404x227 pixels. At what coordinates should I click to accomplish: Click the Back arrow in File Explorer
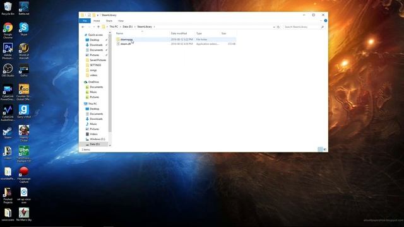pyautogui.click(x=83, y=26)
